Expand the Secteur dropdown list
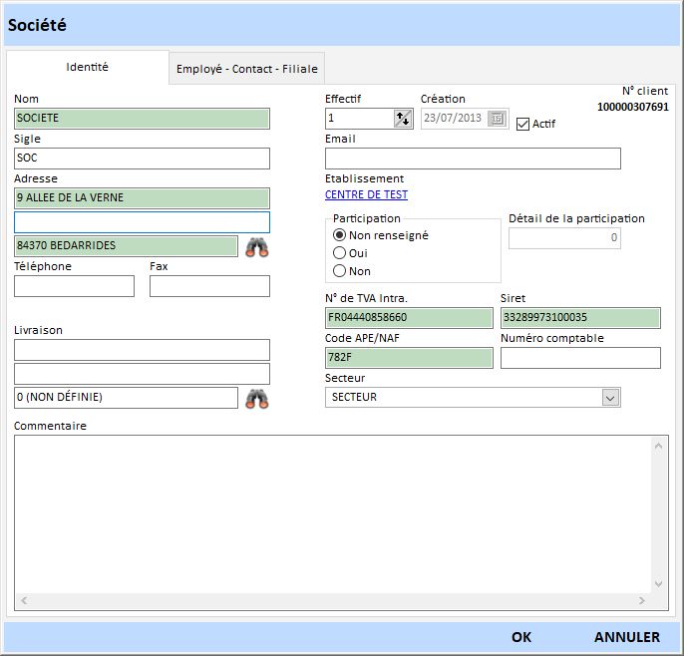 coord(610,398)
